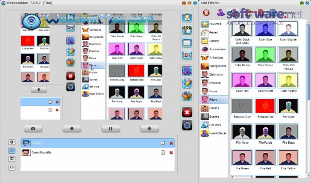Apply the Emboss Gray filter
The image size is (311, 183).
242,106
